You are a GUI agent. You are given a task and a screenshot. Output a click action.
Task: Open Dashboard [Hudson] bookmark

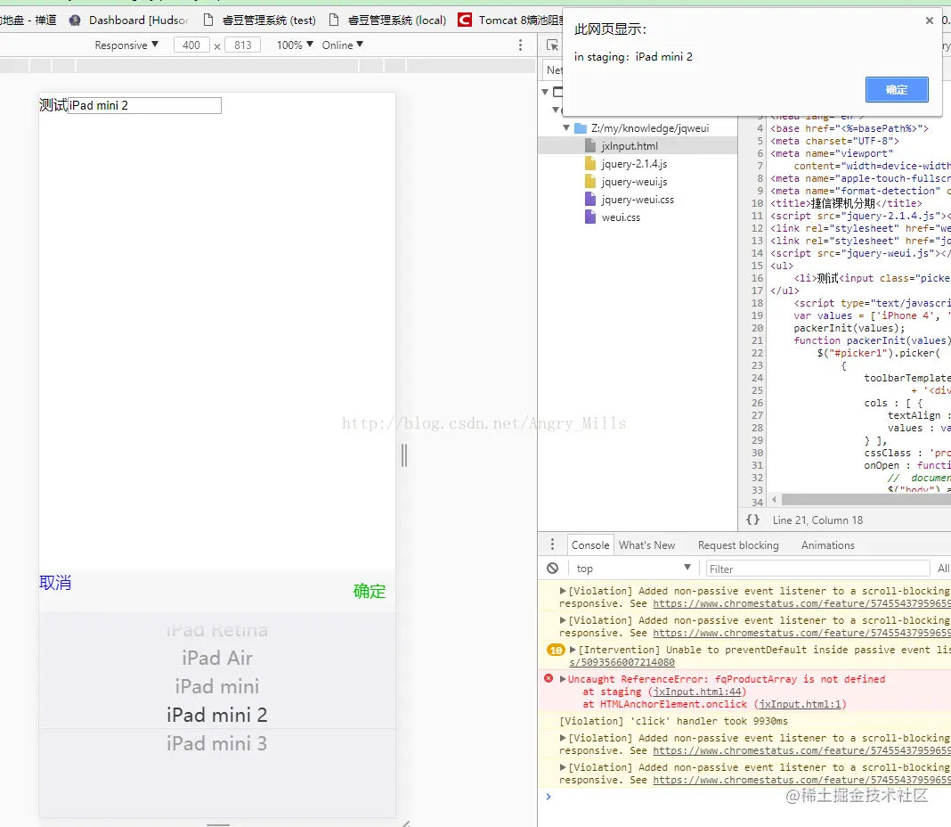pyautogui.click(x=129, y=20)
